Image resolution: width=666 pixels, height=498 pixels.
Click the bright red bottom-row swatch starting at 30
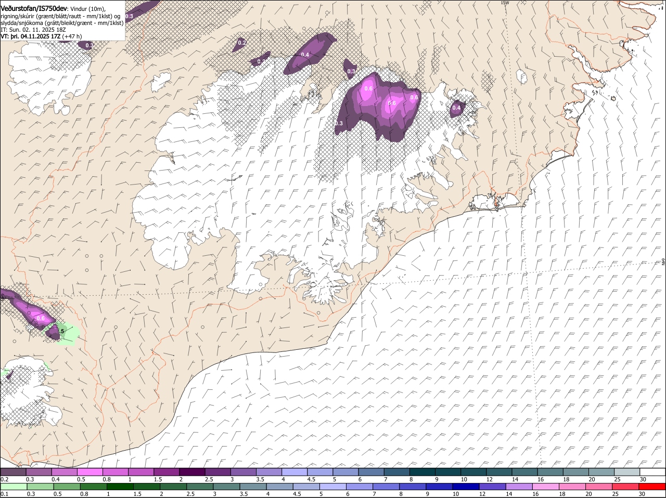pos(653,487)
